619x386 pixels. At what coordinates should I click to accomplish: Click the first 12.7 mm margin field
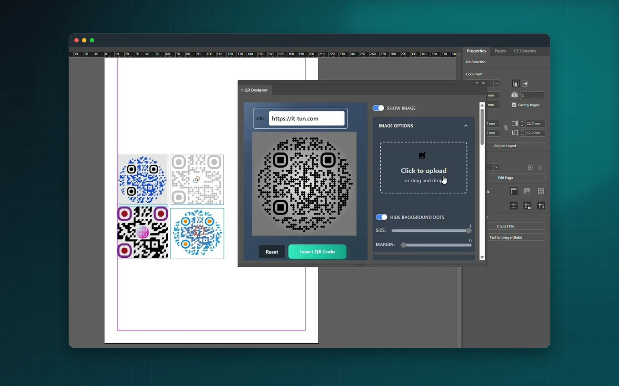tap(535, 124)
